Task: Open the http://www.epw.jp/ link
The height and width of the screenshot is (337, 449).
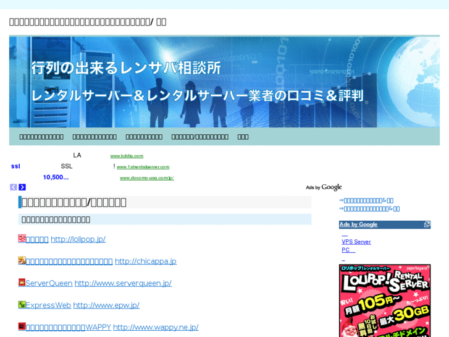Action: (106, 305)
